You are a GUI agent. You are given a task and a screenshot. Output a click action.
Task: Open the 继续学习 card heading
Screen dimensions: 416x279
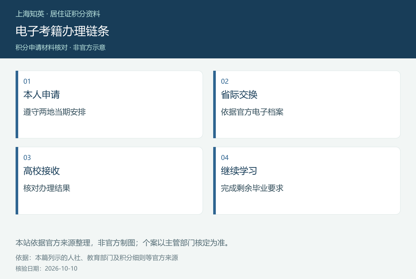(x=239, y=171)
